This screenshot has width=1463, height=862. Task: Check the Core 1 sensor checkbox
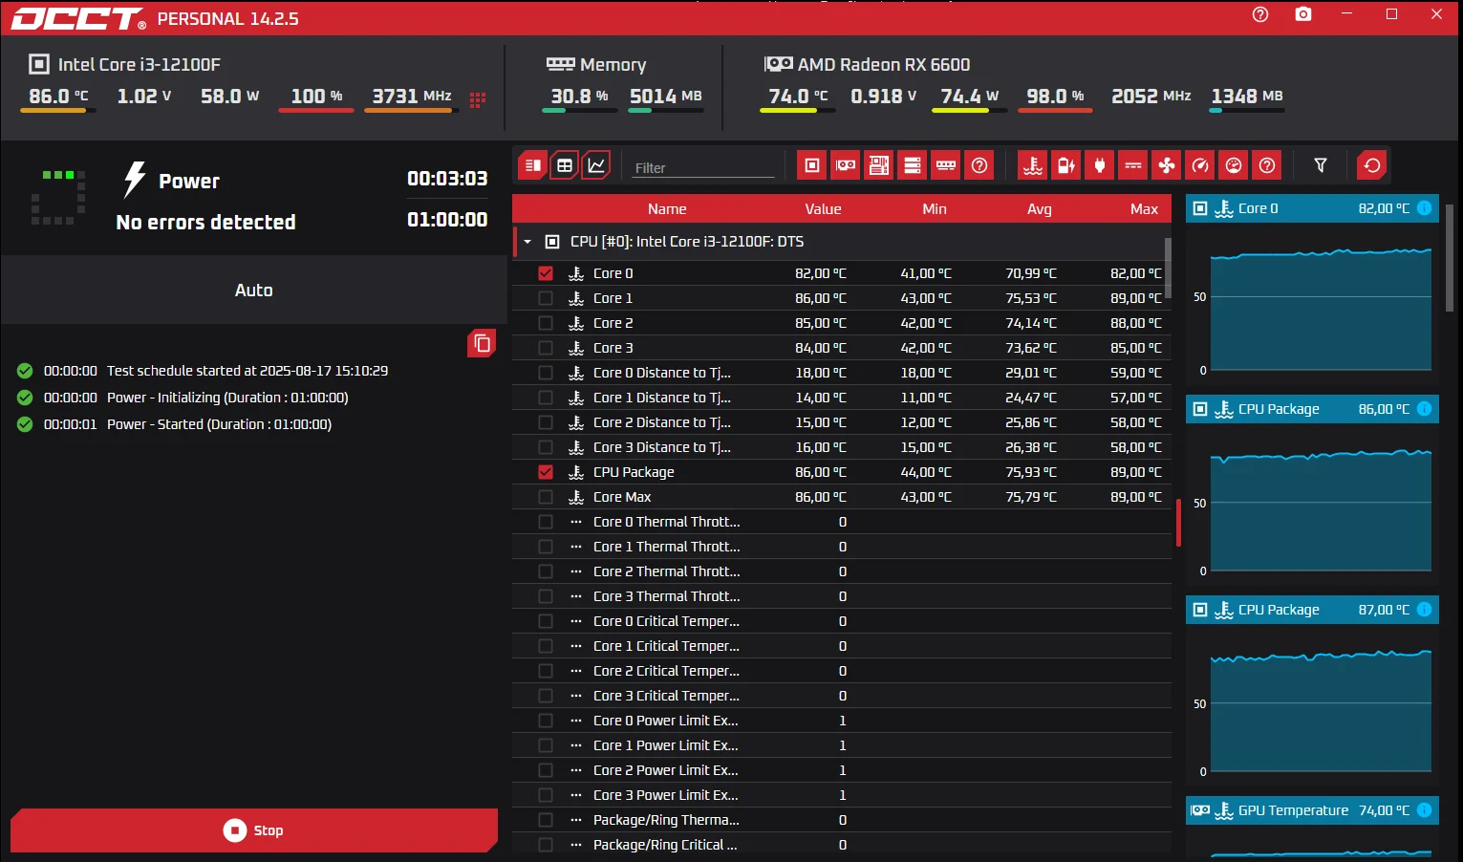pyautogui.click(x=546, y=298)
